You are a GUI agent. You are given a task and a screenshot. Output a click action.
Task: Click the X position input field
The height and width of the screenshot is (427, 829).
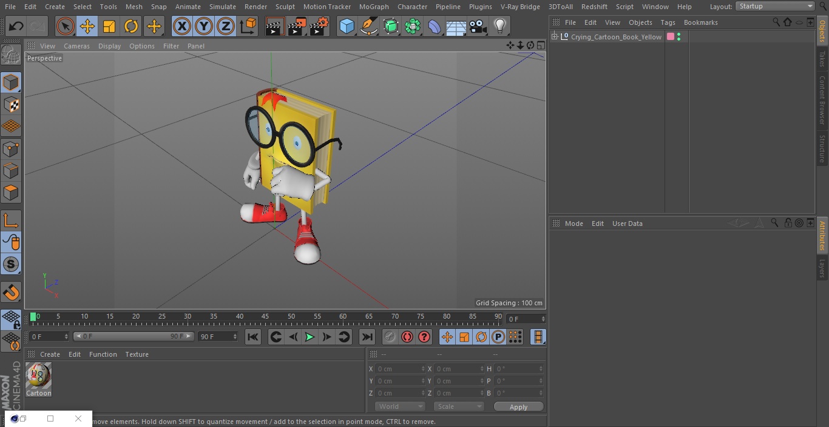pyautogui.click(x=400, y=369)
